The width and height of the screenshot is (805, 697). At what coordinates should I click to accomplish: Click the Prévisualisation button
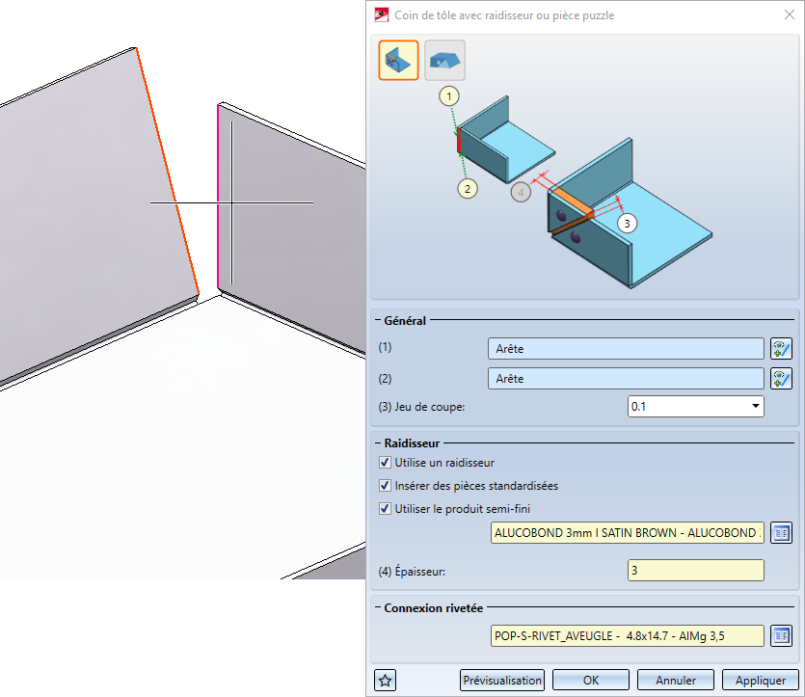click(502, 681)
